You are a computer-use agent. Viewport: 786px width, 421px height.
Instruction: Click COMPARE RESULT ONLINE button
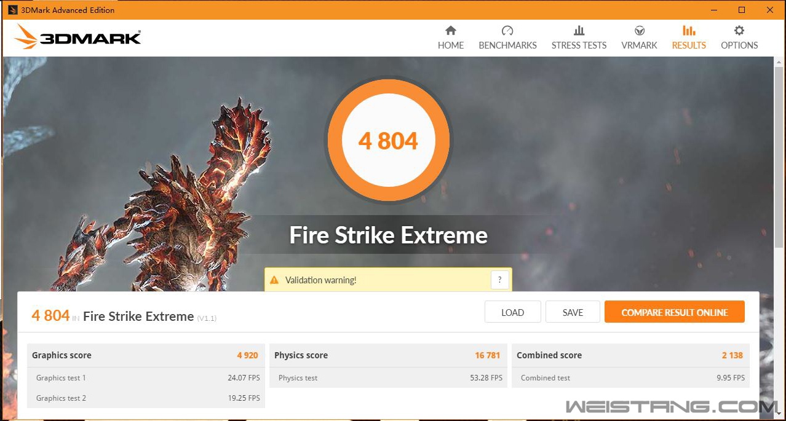click(x=675, y=312)
